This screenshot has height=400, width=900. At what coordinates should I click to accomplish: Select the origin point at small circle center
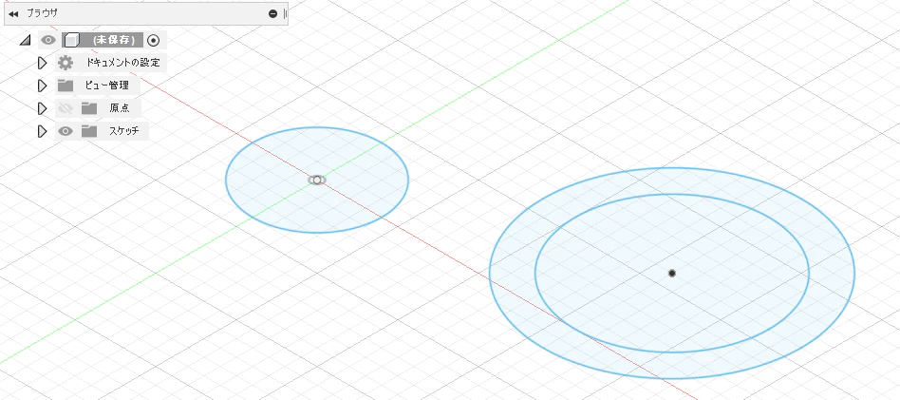coord(317,180)
